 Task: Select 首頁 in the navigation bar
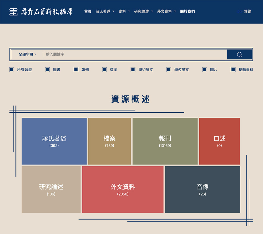point(87,11)
